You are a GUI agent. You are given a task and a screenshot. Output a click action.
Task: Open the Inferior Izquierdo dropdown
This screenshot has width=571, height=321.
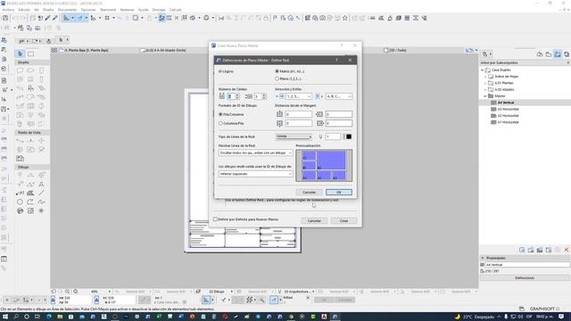click(x=256, y=174)
